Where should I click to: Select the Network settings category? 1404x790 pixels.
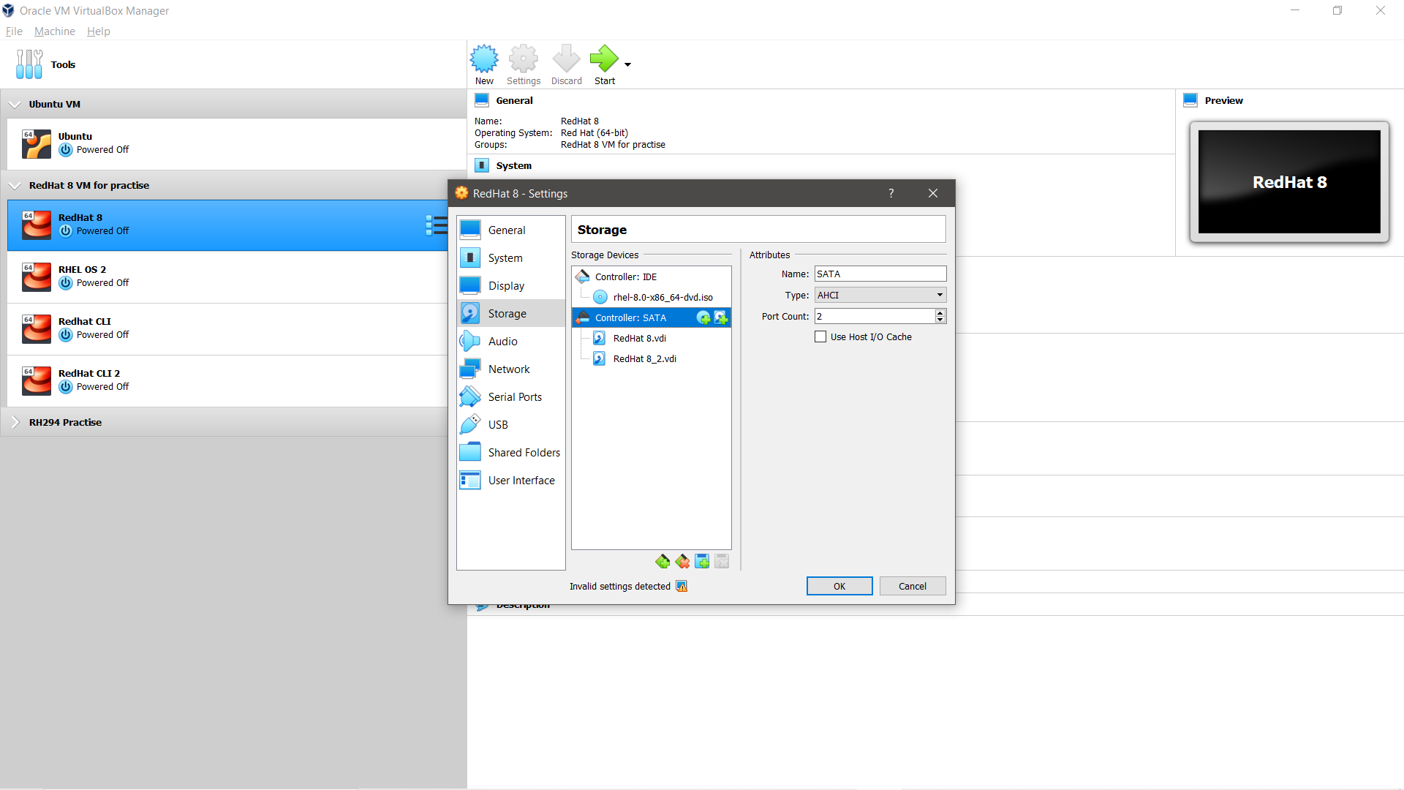511,369
